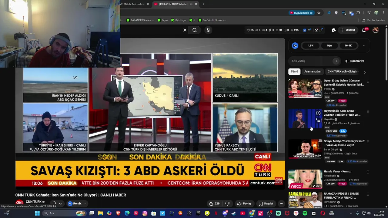Open the Tüm Yer İşaretleri bookmarks folder

pos(373,20)
